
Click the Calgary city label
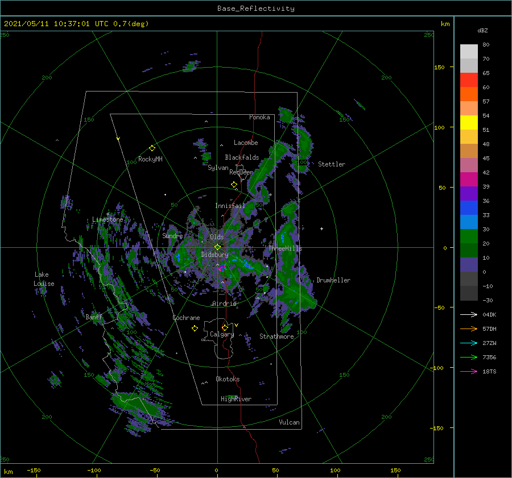222,334
